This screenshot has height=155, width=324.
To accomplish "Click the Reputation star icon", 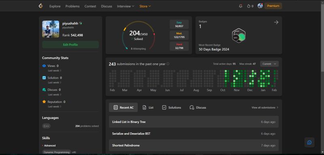I will pyautogui.click(x=44, y=102).
